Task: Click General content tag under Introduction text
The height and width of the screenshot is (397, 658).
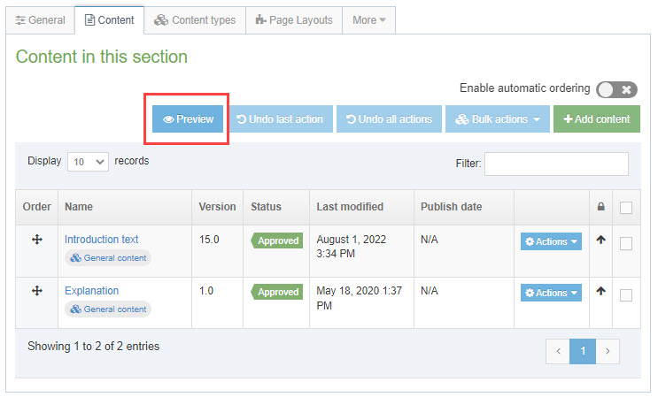Action: 108,258
